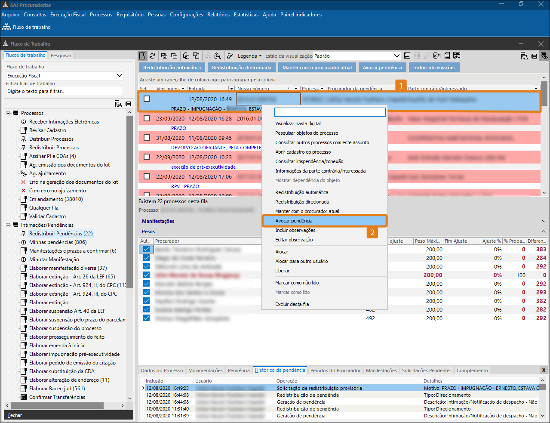The width and height of the screenshot is (550, 423).
Task: Select Avocar pendência in the context menu
Action: [294, 221]
